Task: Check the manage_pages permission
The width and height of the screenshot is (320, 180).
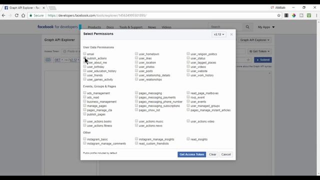Action: click(84, 105)
